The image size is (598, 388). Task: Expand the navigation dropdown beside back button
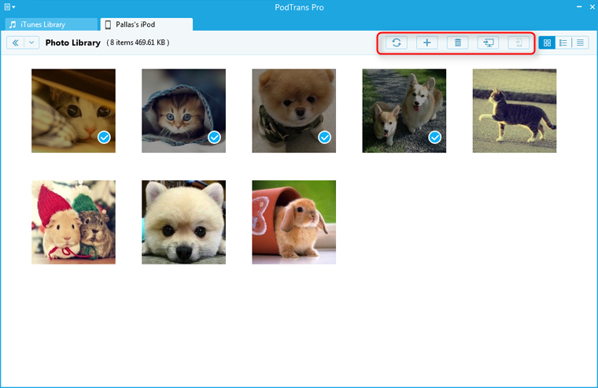coord(31,42)
